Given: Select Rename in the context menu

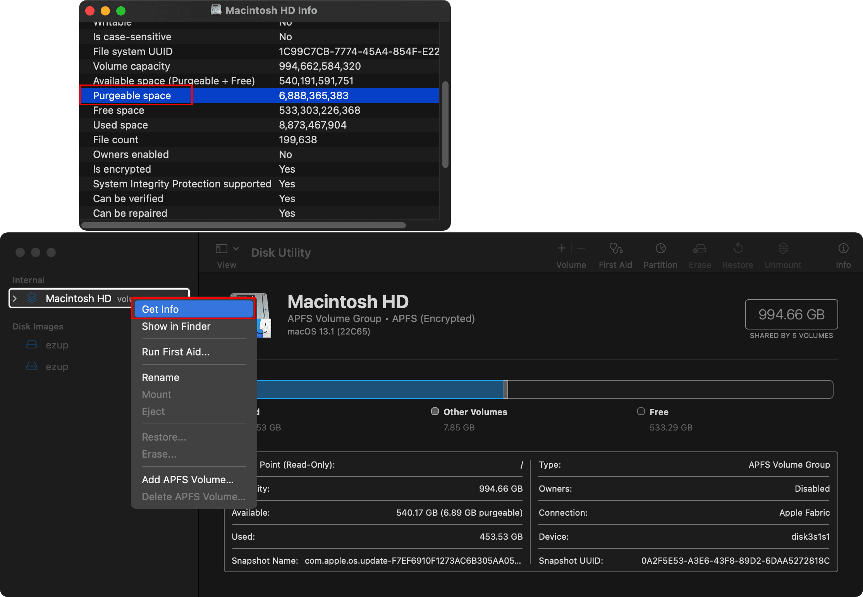Looking at the screenshot, I should click(x=160, y=377).
